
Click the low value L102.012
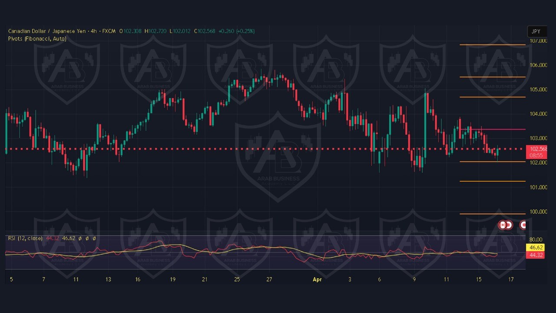[180, 31]
